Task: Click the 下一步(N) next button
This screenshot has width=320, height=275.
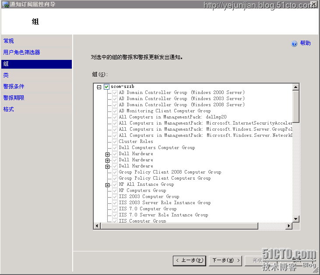Action: 225,261
